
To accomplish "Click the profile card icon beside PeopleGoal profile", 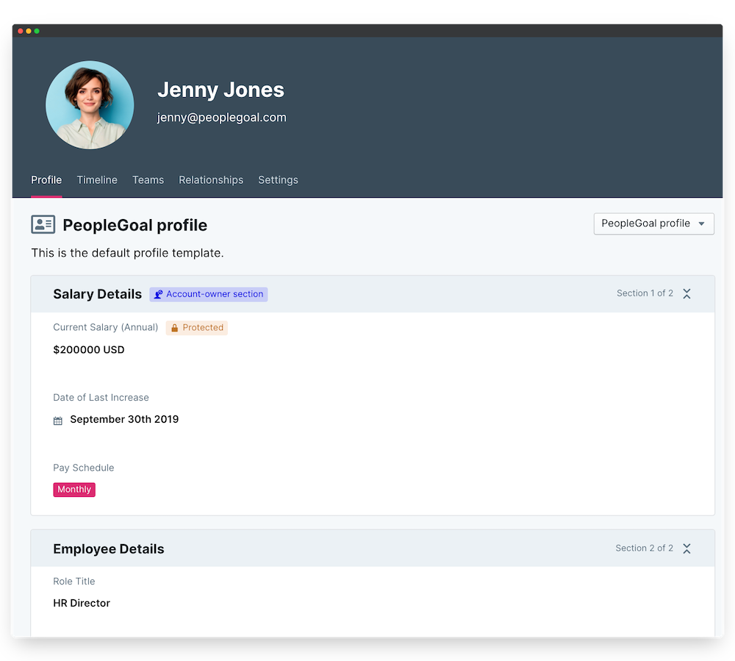I will (x=43, y=224).
